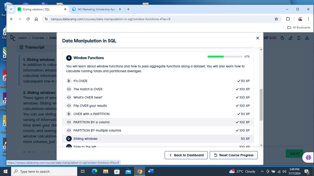Reload the page in Chrome
Screen dimensions: 314x176
[x=28, y=19]
